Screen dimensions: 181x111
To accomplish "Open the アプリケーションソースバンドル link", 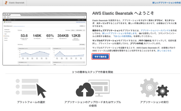I will pyautogui.click(x=156, y=30).
